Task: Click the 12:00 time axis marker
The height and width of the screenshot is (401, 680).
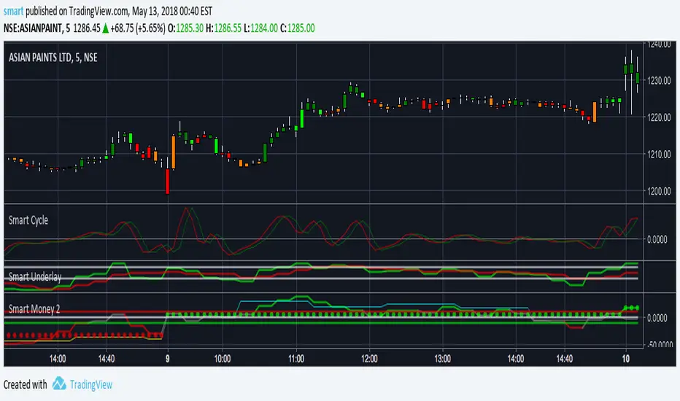Action: (369, 359)
